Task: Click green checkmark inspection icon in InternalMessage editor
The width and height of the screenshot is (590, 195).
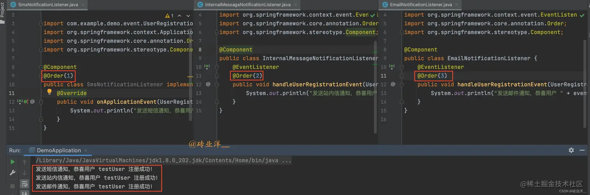Action: click(x=373, y=15)
